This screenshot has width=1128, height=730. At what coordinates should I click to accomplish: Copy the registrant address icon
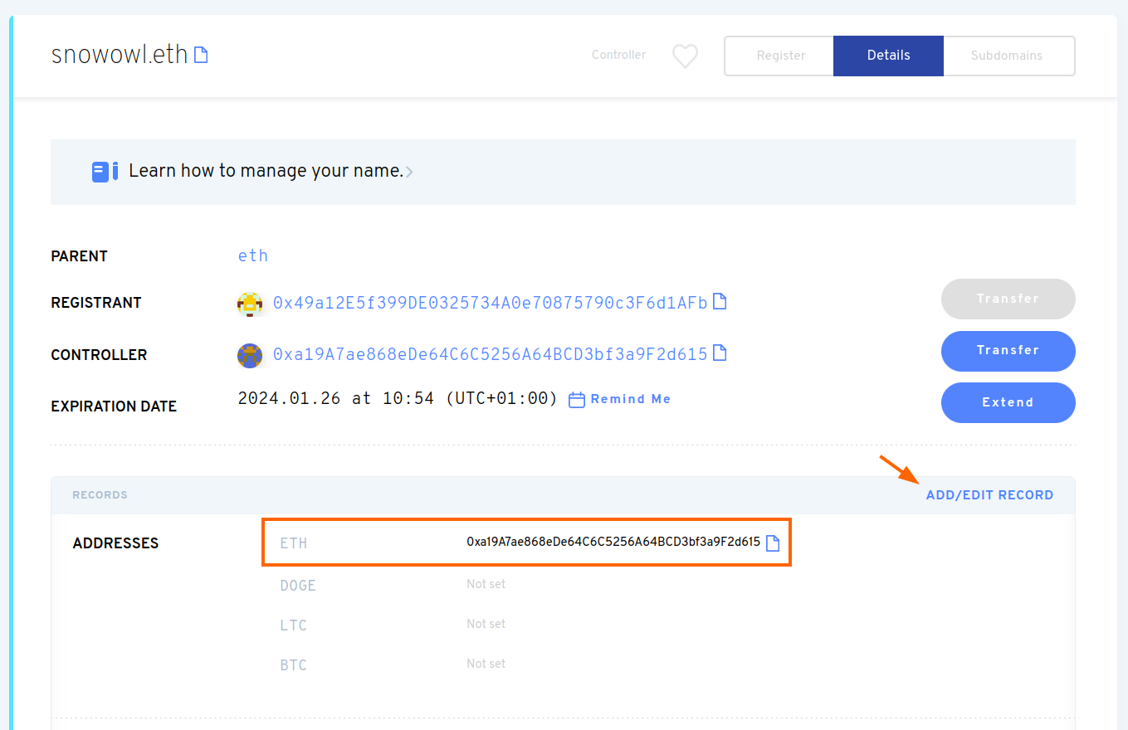(x=720, y=302)
